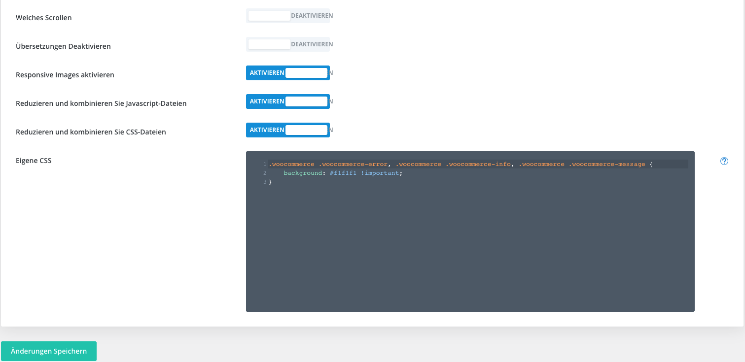Enable the Weiches Scrollen switch
Image resolution: width=745 pixels, height=362 pixels.
click(288, 16)
